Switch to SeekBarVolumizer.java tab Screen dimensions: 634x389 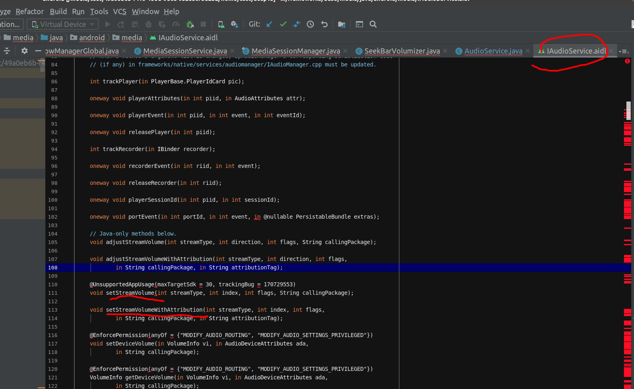[402, 51]
